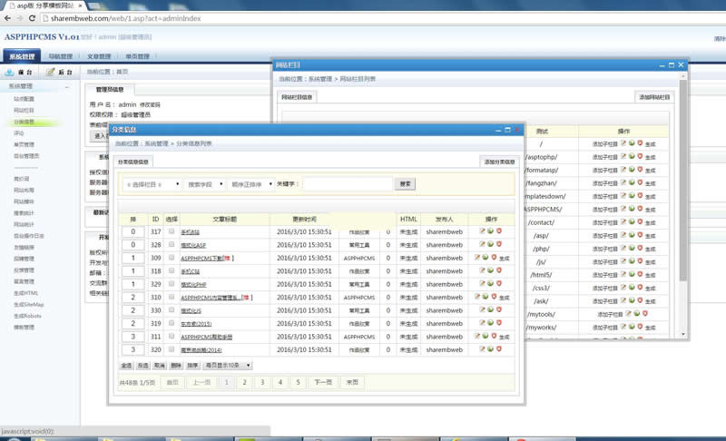The image size is (726, 441).
Task: Go to the 下一页 next page
Action: (323, 383)
